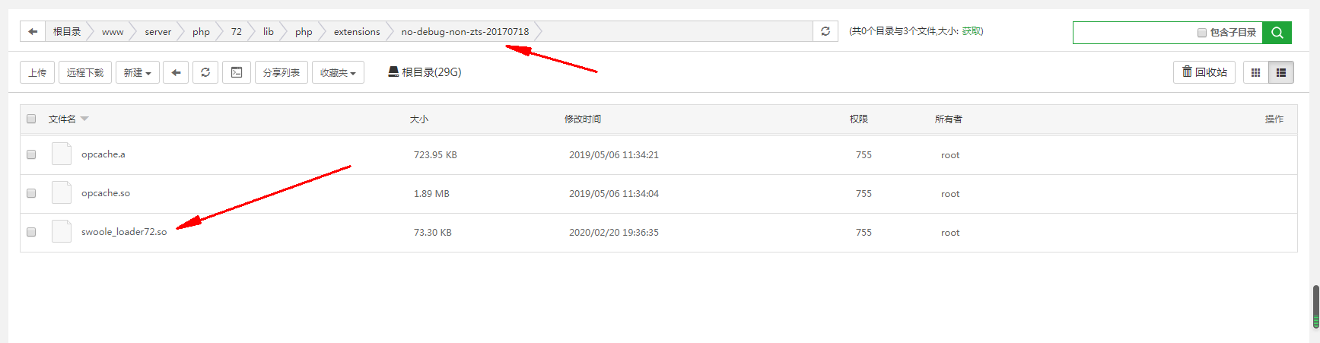Go to extensions in breadcrumb
The height and width of the screenshot is (343, 1320).
tap(357, 31)
